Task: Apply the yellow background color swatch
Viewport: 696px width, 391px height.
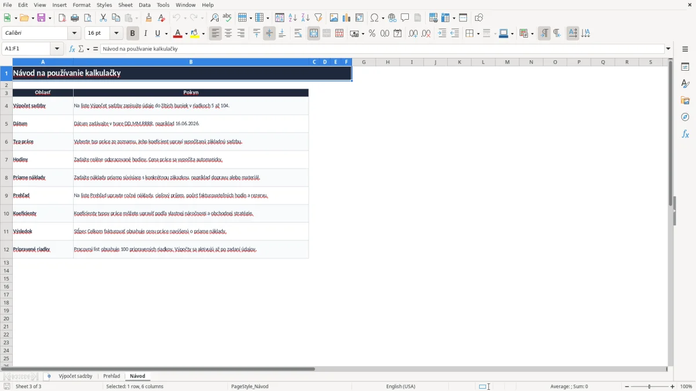Action: click(x=195, y=34)
